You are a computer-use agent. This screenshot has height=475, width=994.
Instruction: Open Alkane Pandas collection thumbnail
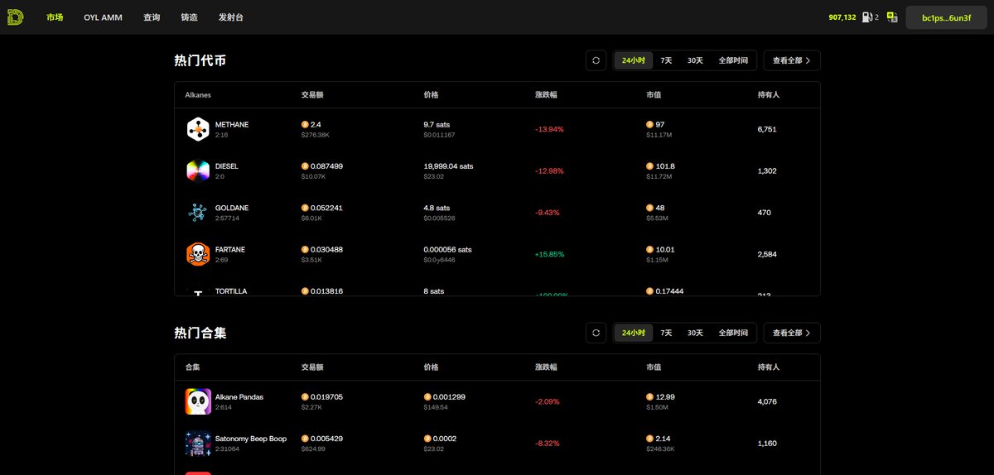click(198, 401)
